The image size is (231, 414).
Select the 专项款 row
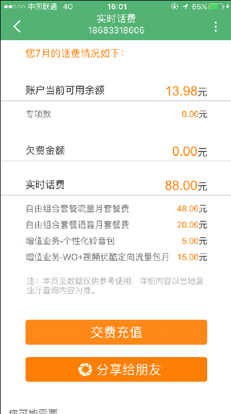coord(115,114)
